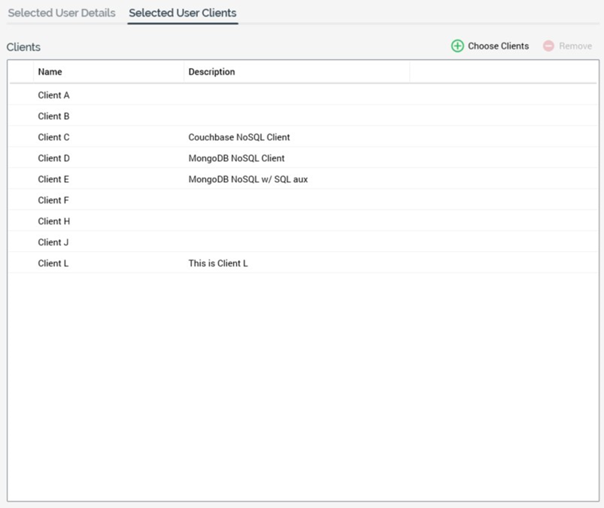Open the Selected User Clients tab
The height and width of the screenshot is (508, 604).
183,13
